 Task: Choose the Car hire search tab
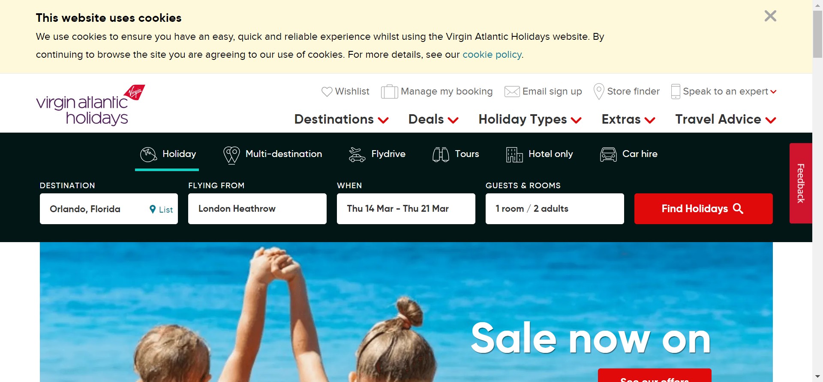[628, 154]
